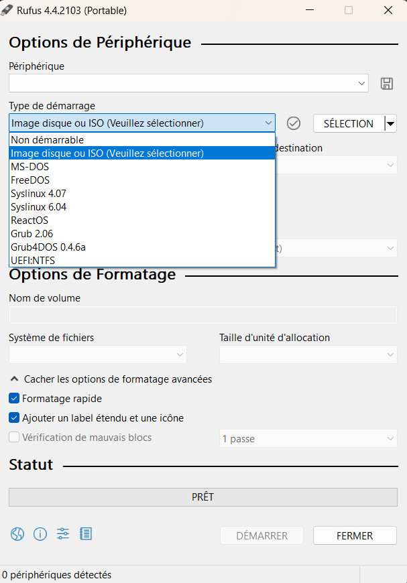Select UEFI:NTFS boot option
This screenshot has width=407, height=583.
point(32,261)
